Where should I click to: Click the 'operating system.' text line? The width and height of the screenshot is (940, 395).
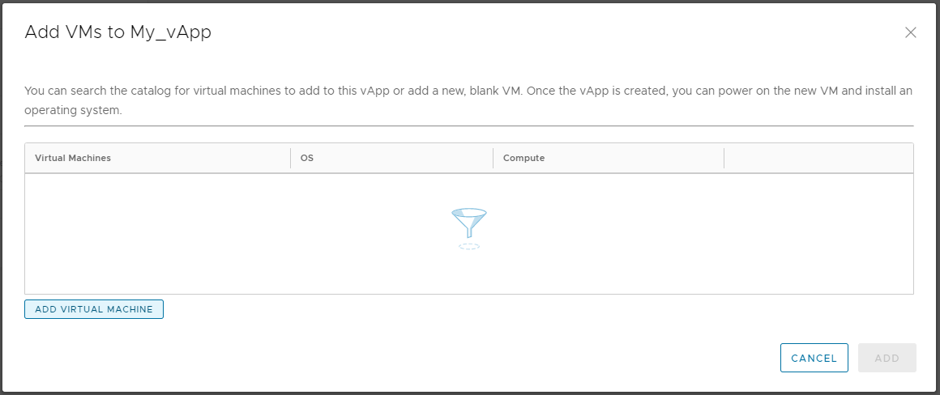[74, 111]
